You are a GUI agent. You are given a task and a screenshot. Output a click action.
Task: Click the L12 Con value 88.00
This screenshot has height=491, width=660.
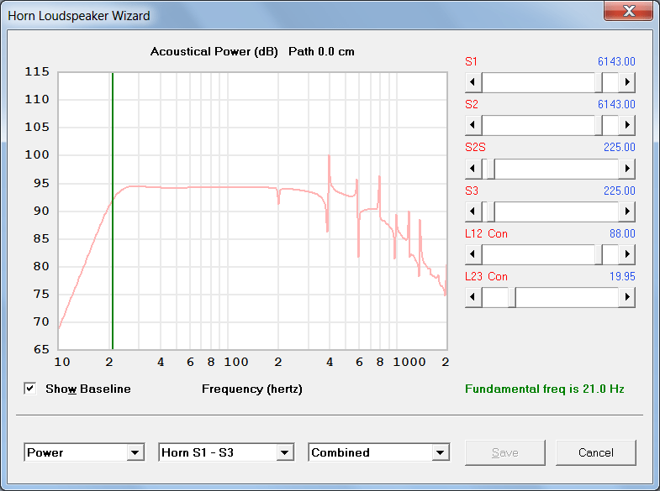coord(622,233)
